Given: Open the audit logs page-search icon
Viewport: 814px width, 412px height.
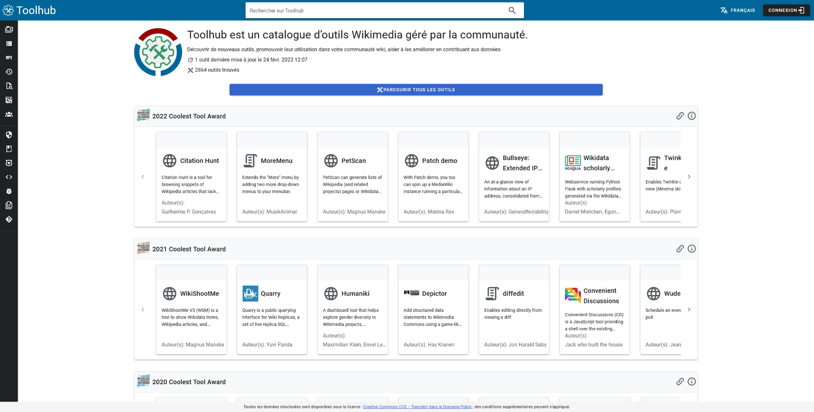Looking at the screenshot, I should pyautogui.click(x=9, y=86).
